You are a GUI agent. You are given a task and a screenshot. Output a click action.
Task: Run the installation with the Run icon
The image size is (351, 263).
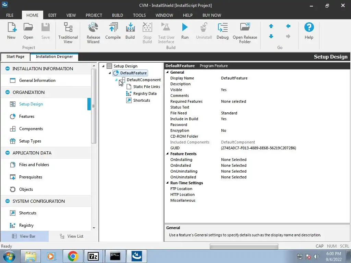point(185,31)
